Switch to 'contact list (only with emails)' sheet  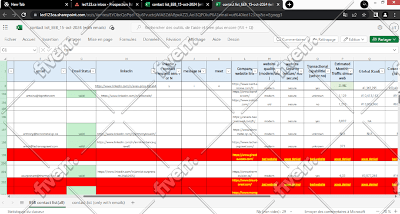point(98,202)
